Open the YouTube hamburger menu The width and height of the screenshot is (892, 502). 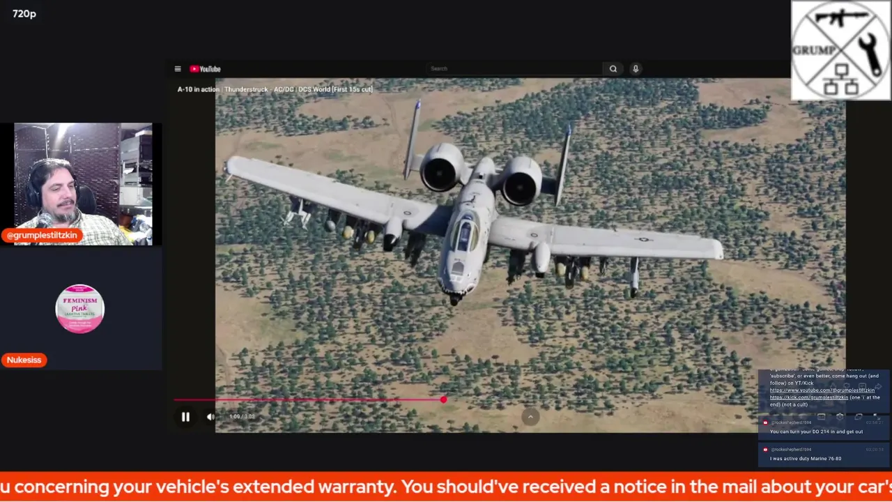tap(178, 69)
